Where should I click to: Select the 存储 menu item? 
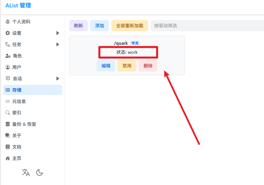coord(33,90)
